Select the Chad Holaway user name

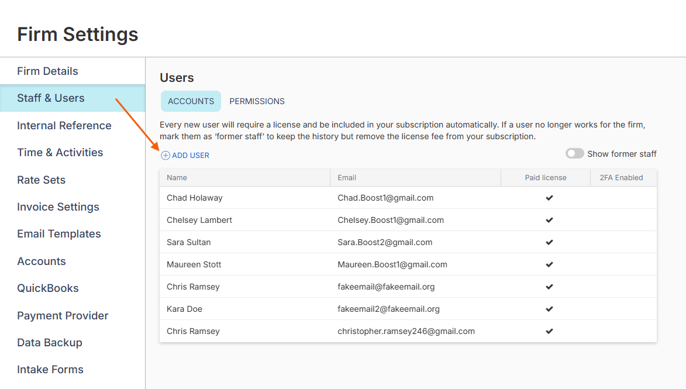pos(195,198)
